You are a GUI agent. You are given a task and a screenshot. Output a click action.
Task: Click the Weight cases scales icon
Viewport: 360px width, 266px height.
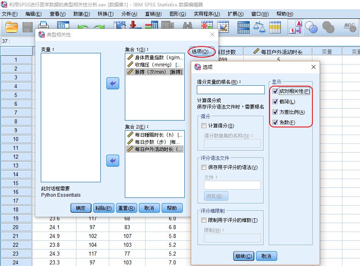[x=259, y=27]
